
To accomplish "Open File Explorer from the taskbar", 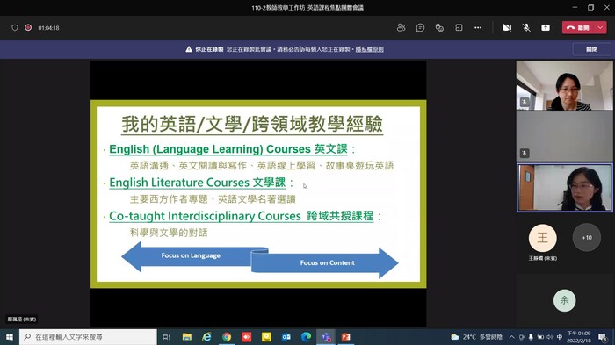I will (x=186, y=337).
